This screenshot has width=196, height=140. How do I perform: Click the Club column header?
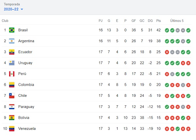[x=5, y=21]
